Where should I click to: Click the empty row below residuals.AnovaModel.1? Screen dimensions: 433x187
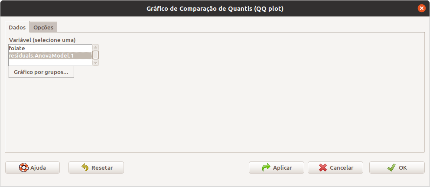(50, 62)
